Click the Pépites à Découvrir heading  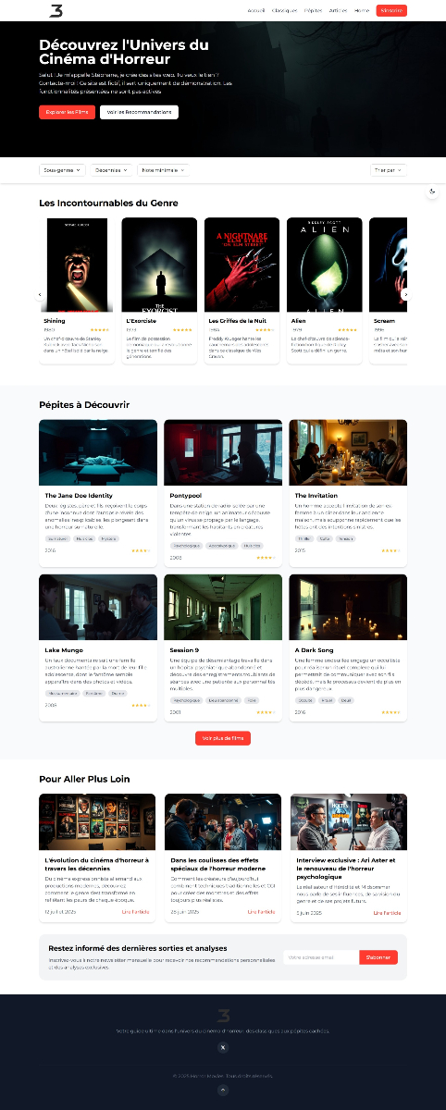point(84,404)
